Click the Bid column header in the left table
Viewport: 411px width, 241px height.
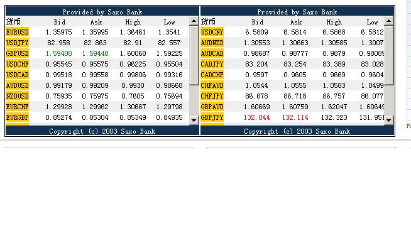[x=60, y=22]
